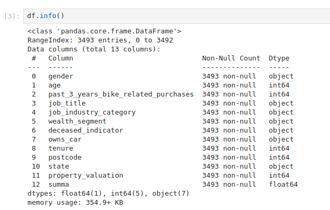Click inside the df.info() code cell
This screenshot has width=330, height=210.
pos(177,16)
